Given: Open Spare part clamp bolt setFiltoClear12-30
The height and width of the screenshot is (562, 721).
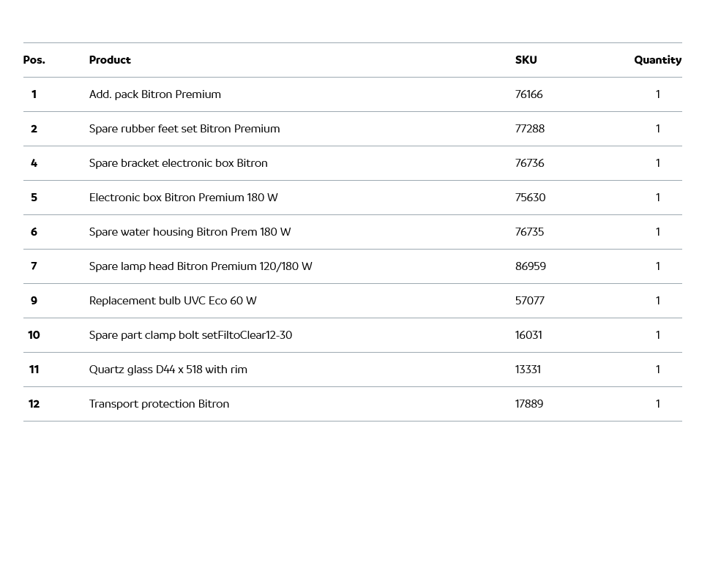Looking at the screenshot, I should pos(190,335).
